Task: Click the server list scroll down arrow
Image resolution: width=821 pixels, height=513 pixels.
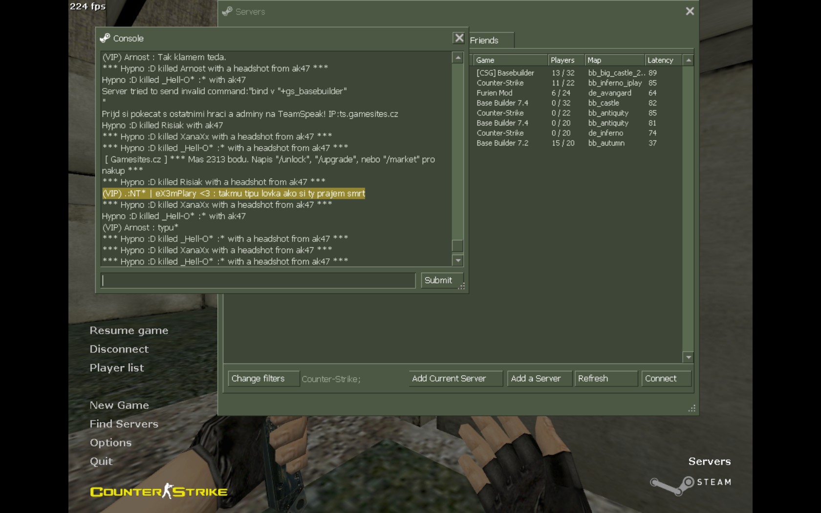Action: [688, 357]
